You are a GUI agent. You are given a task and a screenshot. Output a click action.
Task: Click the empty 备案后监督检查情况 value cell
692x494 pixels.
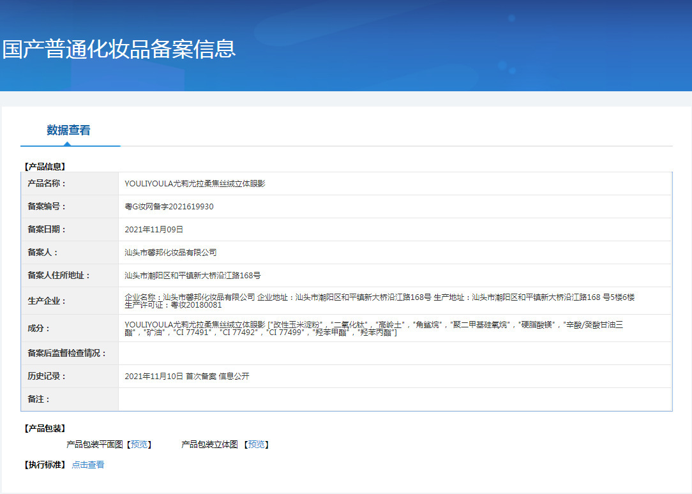click(x=395, y=354)
